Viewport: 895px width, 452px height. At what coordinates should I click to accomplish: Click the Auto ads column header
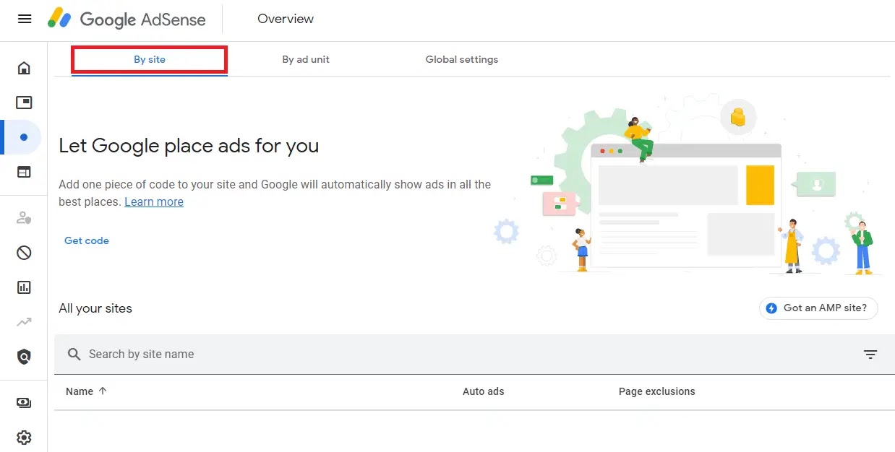pos(484,391)
